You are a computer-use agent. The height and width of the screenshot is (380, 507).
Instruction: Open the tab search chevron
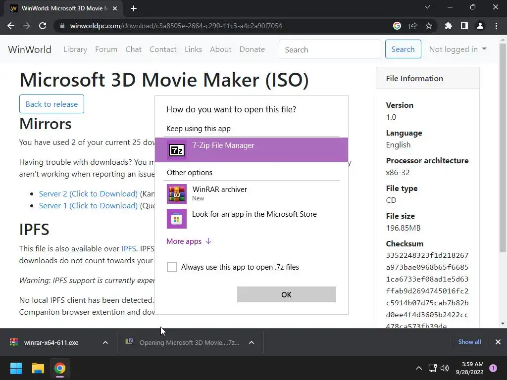(x=427, y=7)
